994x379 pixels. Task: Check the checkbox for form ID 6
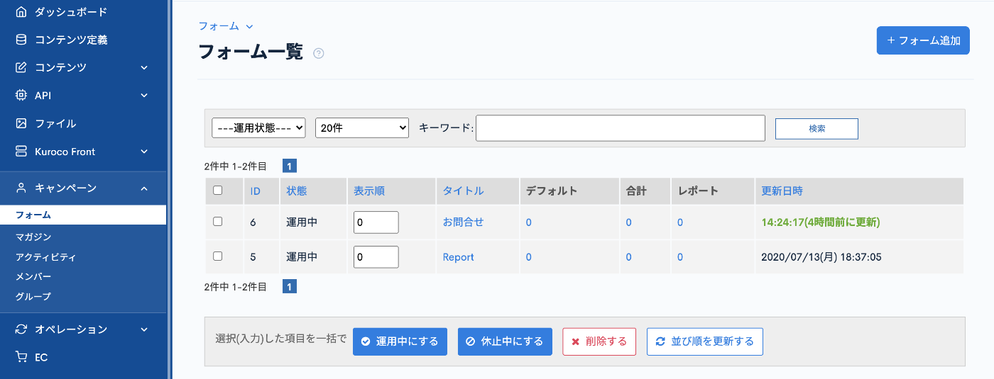click(218, 221)
